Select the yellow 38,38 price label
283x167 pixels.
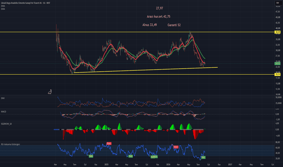[278, 32]
